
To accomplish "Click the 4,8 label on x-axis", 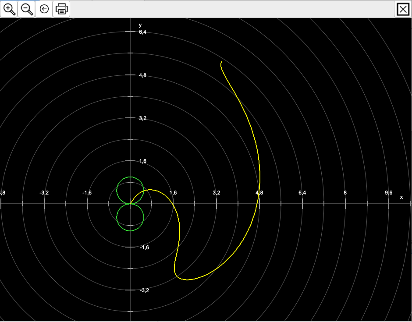I will [x=259, y=193].
